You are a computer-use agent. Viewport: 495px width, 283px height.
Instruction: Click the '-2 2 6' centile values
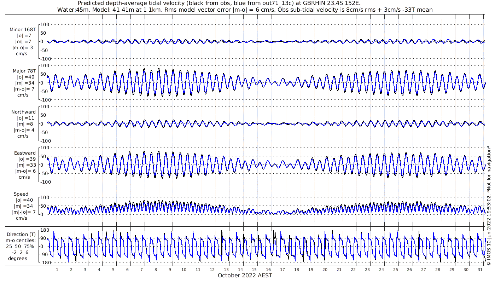(x=21, y=252)
